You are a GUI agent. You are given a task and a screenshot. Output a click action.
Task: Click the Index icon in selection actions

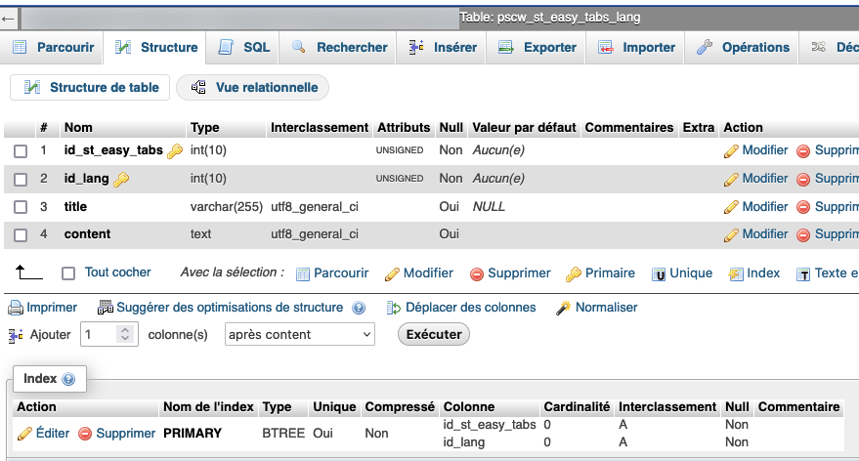pos(736,274)
